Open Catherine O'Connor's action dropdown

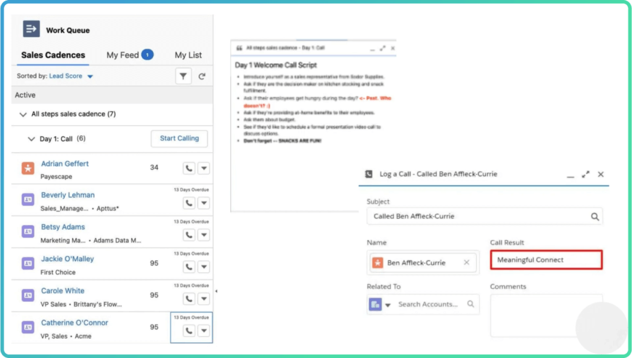pos(204,331)
